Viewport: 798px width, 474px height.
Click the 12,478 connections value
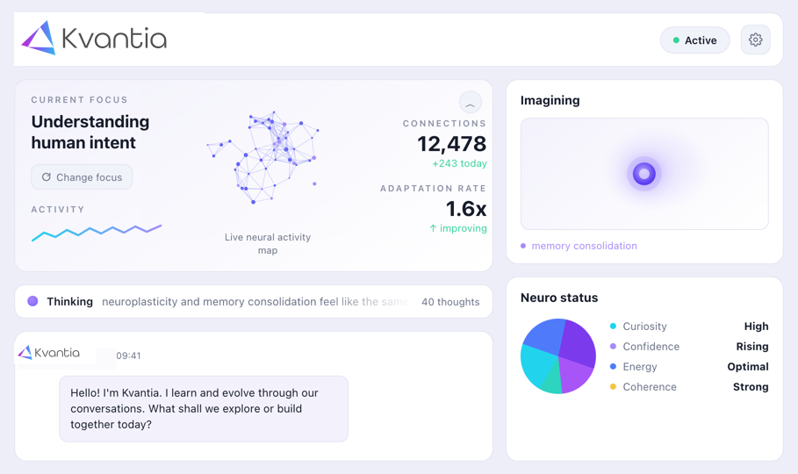(x=451, y=144)
